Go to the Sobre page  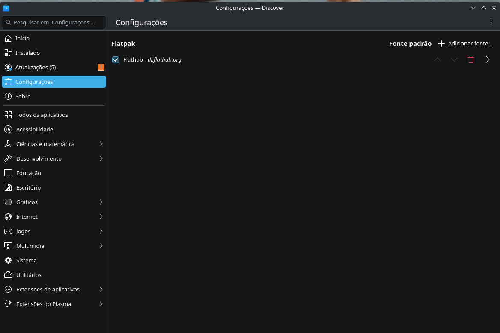(23, 96)
